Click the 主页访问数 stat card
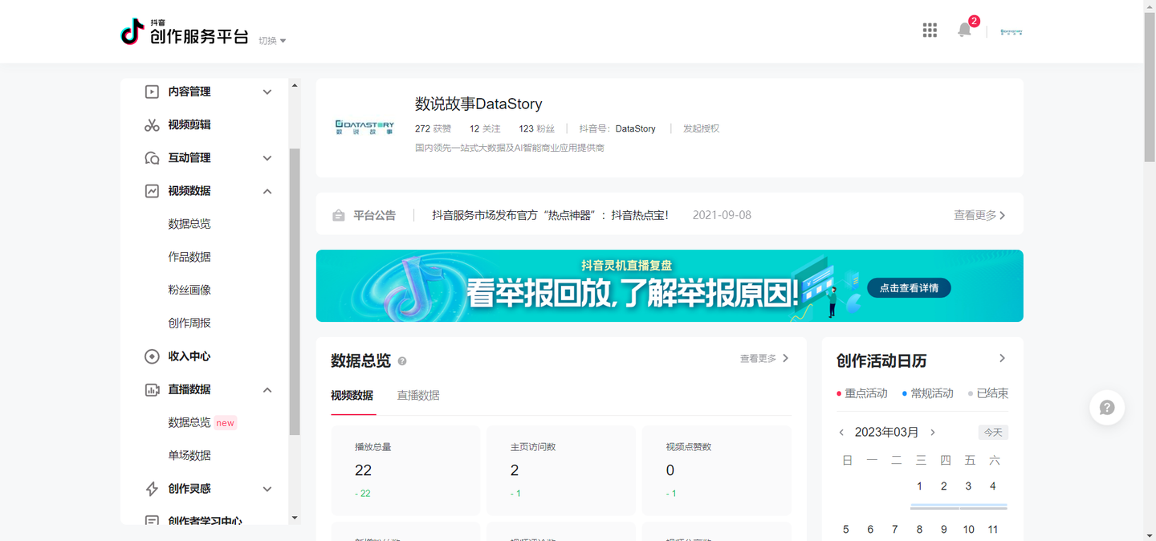The image size is (1156, 541). click(x=561, y=470)
